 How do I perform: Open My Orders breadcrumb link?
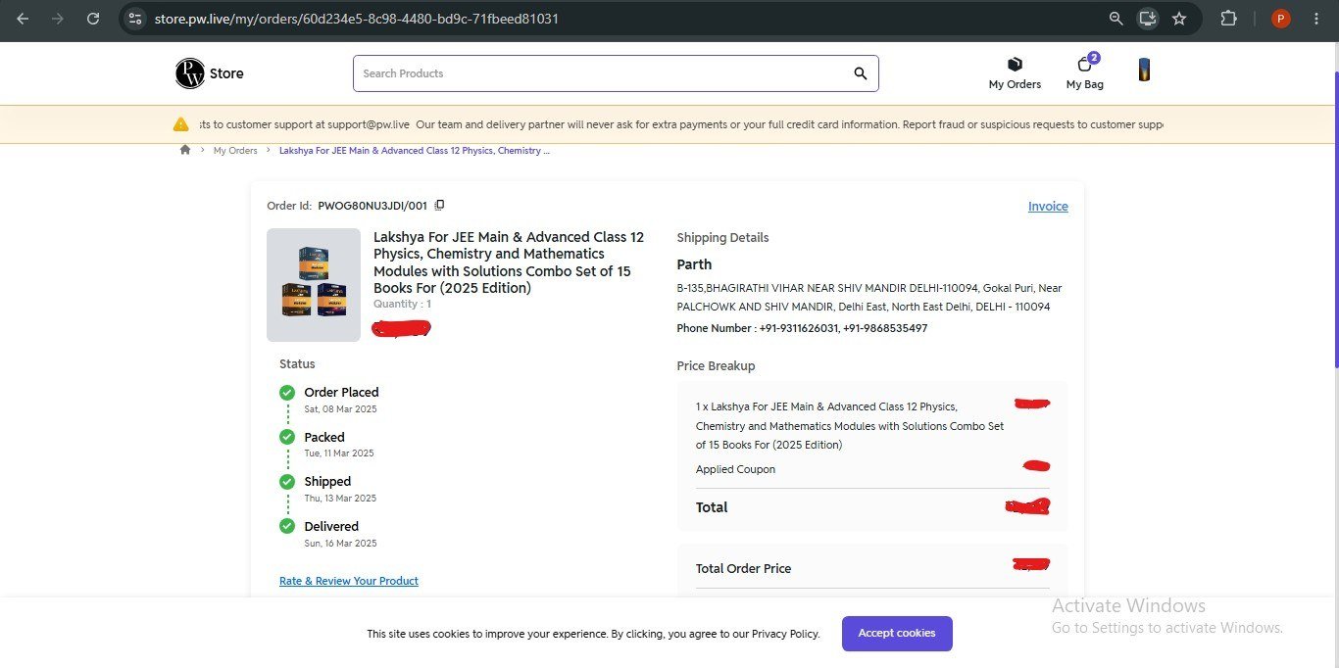235,151
